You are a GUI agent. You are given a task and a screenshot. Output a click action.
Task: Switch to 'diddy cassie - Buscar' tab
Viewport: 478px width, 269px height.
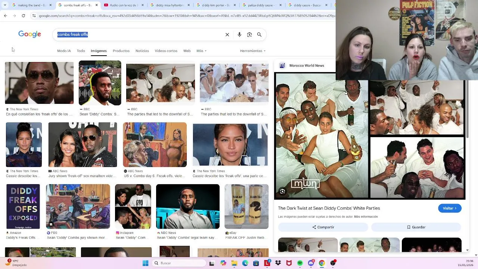click(x=307, y=5)
